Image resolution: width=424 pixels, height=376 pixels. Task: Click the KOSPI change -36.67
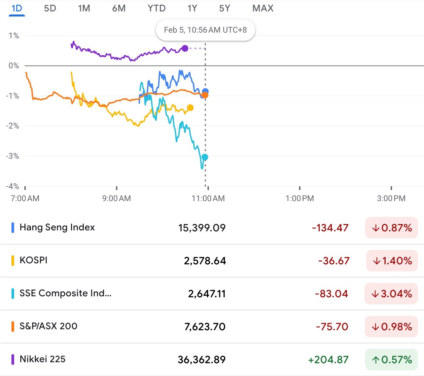(334, 261)
